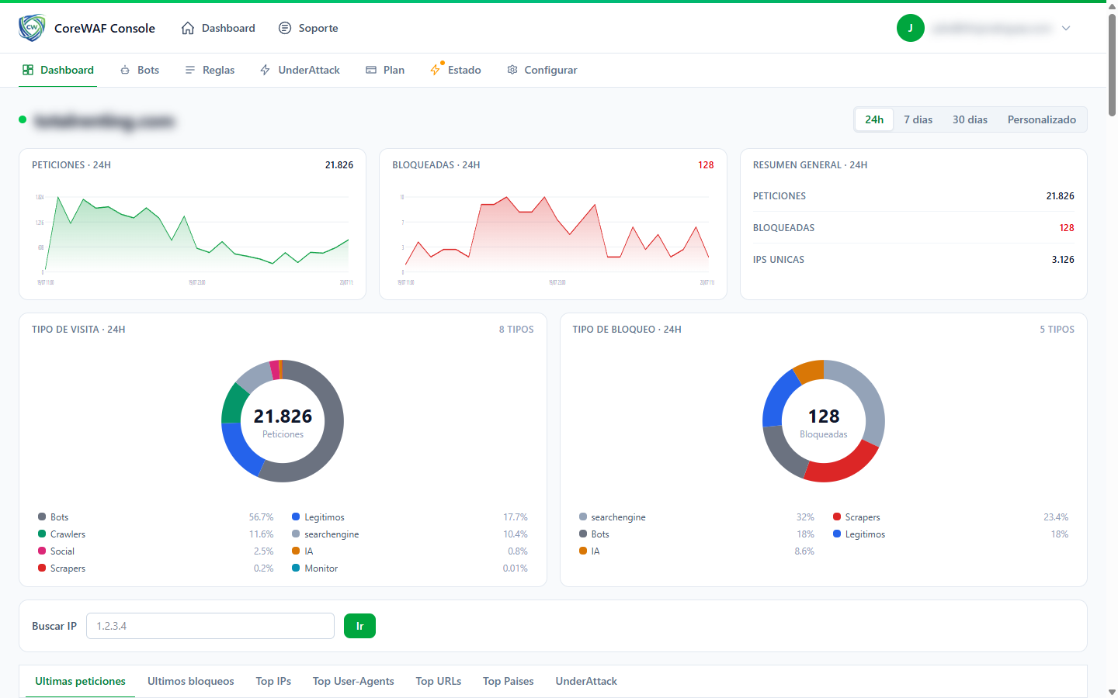This screenshot has width=1118, height=698.
Task: Click the Reglas list icon
Action: pos(190,70)
